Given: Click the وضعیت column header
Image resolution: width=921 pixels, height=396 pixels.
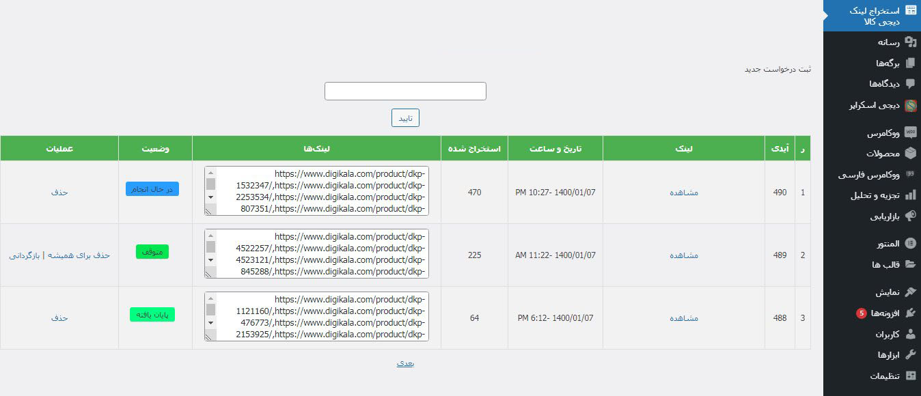Looking at the screenshot, I should 156,148.
